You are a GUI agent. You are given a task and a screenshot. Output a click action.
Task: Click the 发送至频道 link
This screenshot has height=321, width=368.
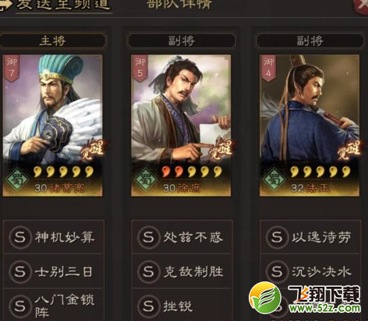pos(63,5)
